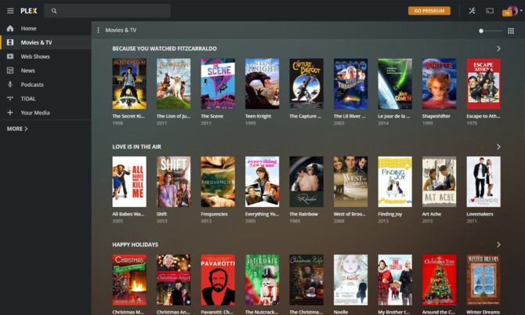The width and height of the screenshot is (525, 315).
Task: Open the Frequencies poster
Action: point(218,182)
